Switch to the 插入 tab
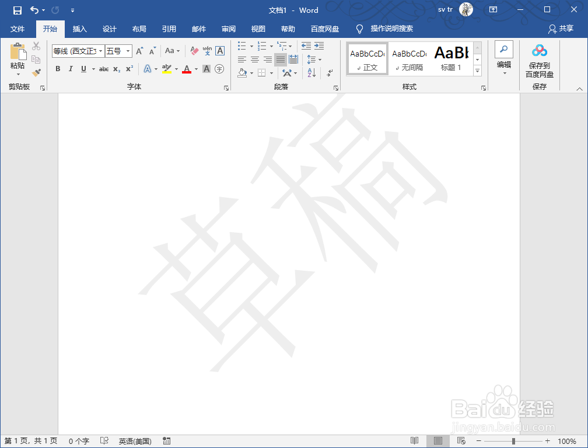This screenshot has height=448, width=588. pos(79,29)
